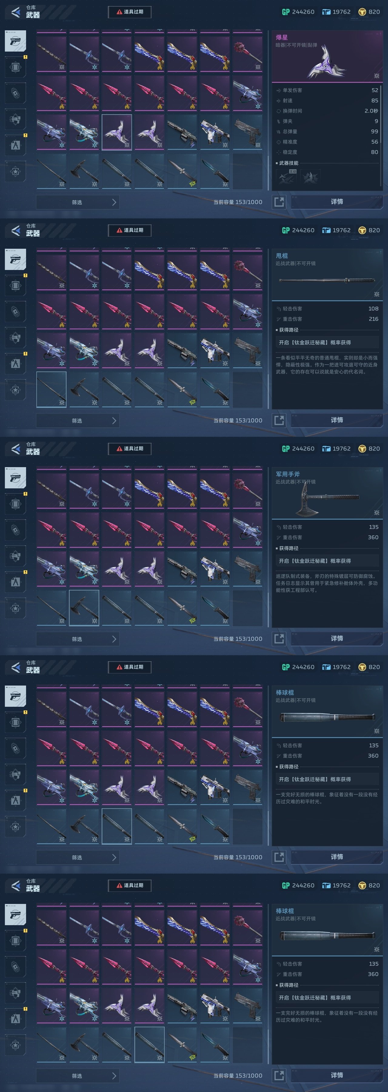Switch to character gear sidebar tab on 爆星 screen
The width and height of the screenshot is (388, 1092).
coord(15,145)
